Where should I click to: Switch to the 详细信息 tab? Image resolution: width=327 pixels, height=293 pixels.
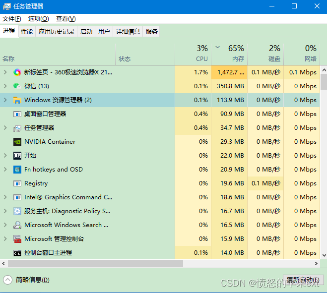click(x=128, y=32)
